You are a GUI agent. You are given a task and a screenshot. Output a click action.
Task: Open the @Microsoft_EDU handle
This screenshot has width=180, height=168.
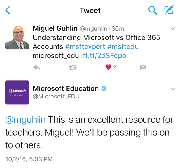point(56,97)
